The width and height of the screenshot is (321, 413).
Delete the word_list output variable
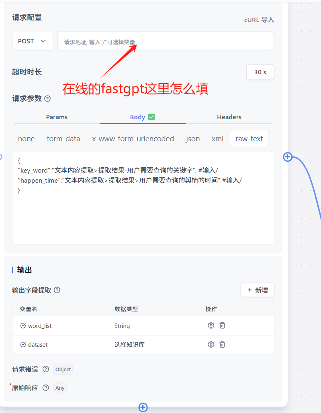tap(222, 326)
